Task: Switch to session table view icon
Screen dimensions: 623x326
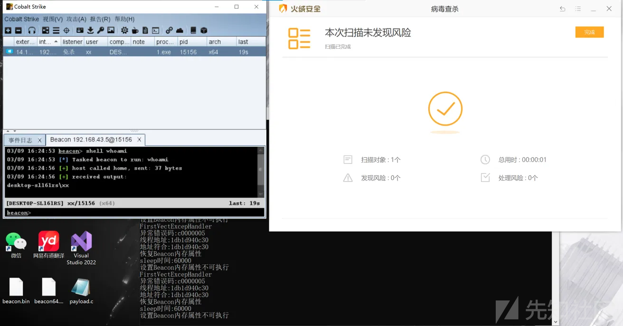Action: [x=56, y=30]
